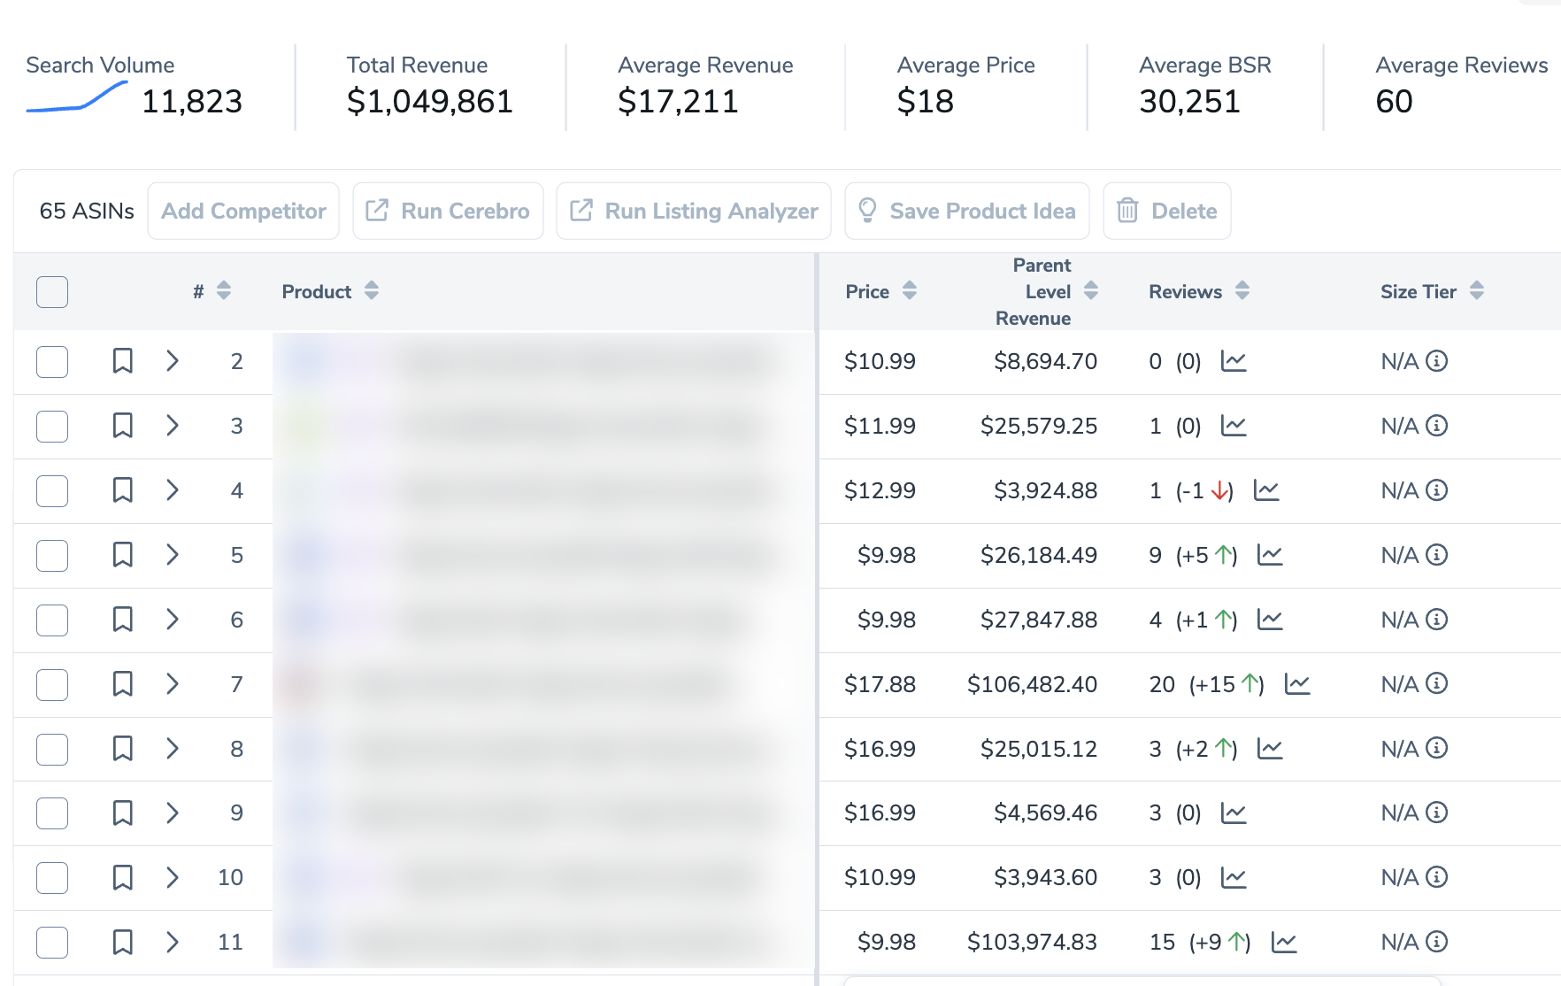Open review trend graph for row 11
Screen dimensions: 1561x986
coord(1283,943)
